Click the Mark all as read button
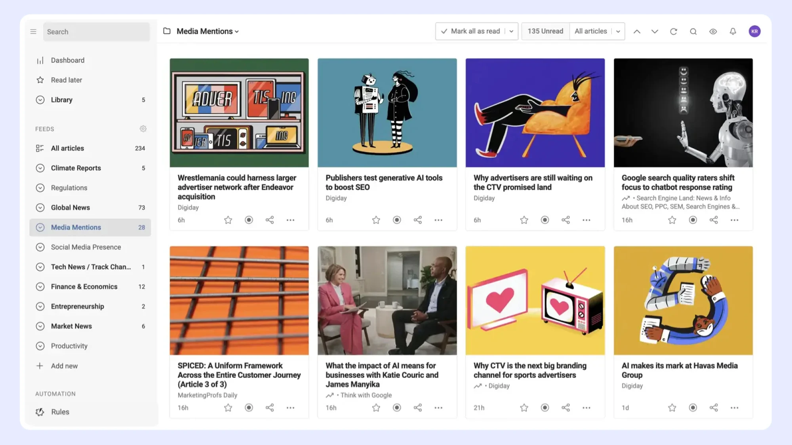Image resolution: width=792 pixels, height=445 pixels. pyautogui.click(x=470, y=31)
